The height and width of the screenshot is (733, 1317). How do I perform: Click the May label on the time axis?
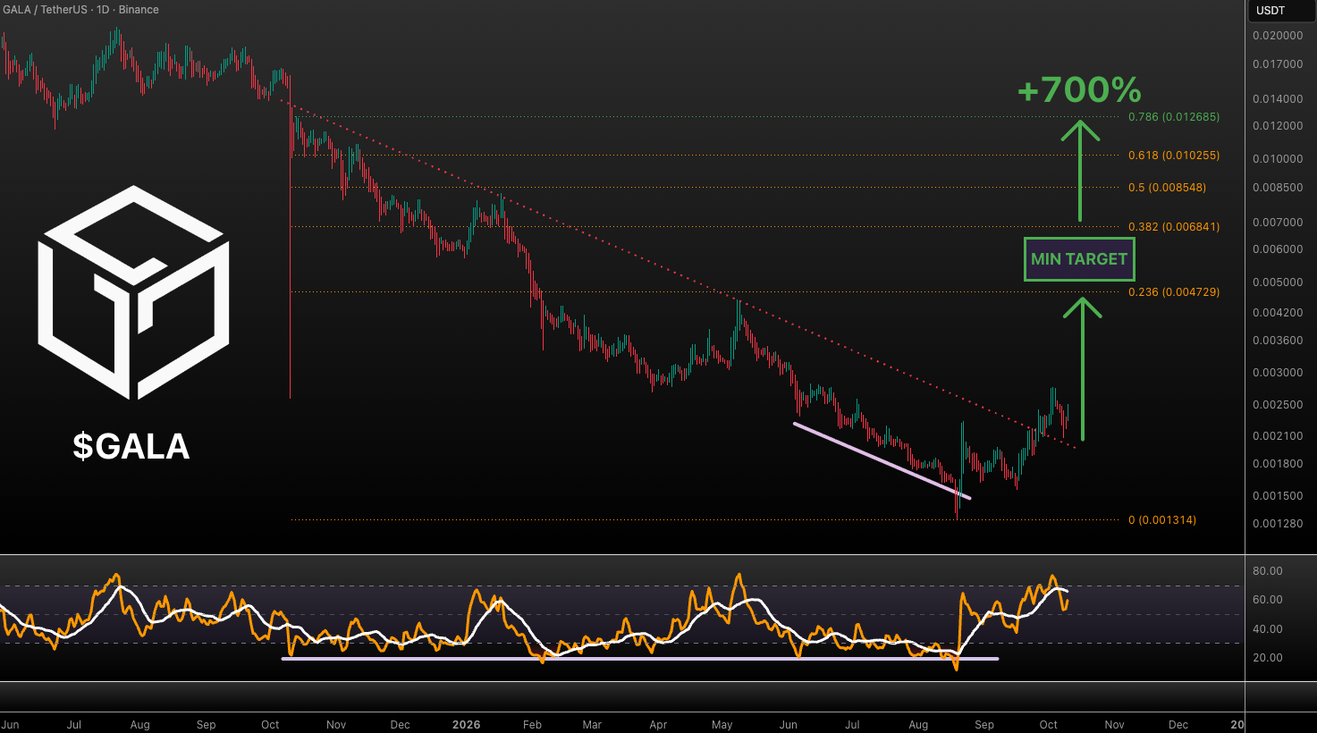click(x=722, y=725)
